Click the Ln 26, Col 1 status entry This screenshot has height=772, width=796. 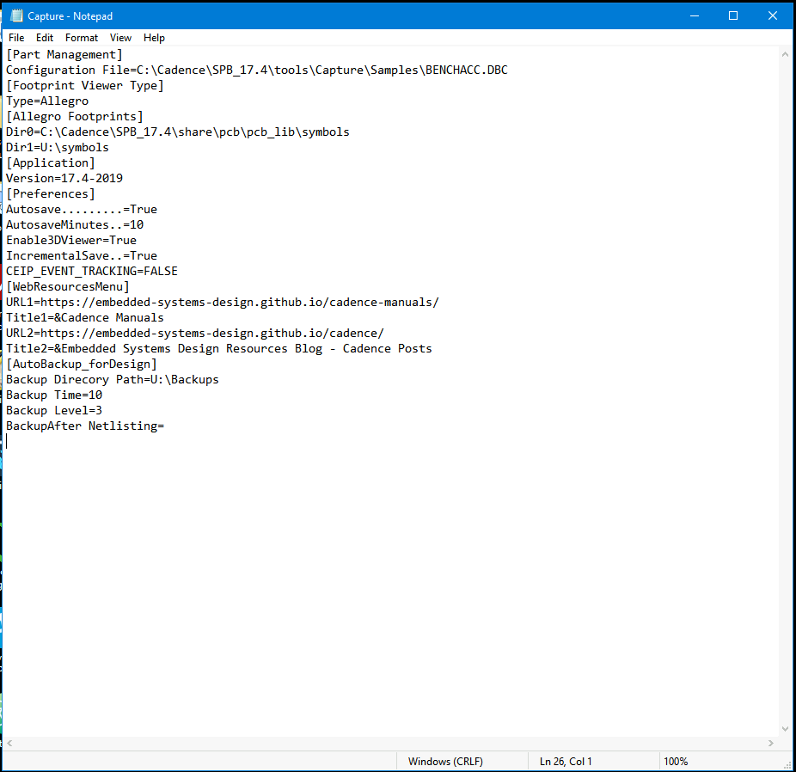pyautogui.click(x=566, y=762)
